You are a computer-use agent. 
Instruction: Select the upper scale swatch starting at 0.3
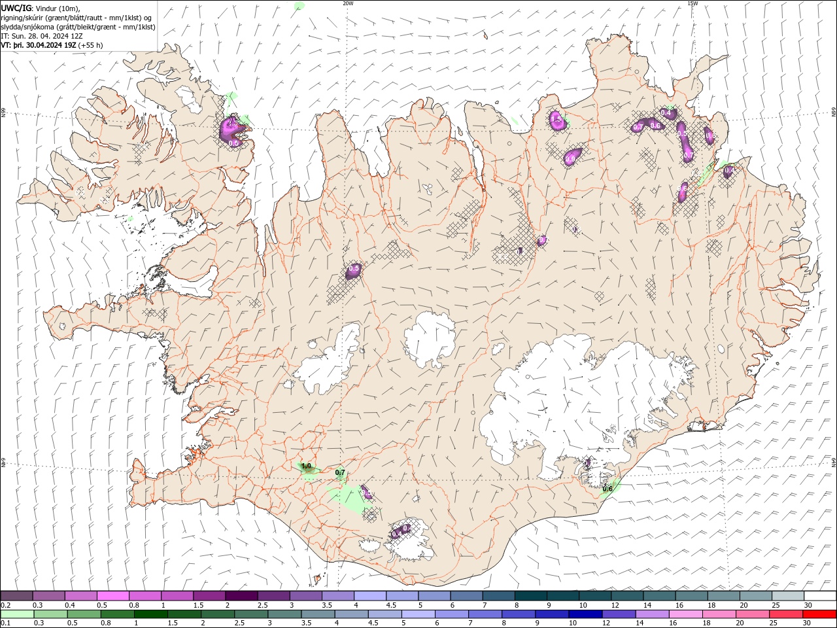(49, 596)
